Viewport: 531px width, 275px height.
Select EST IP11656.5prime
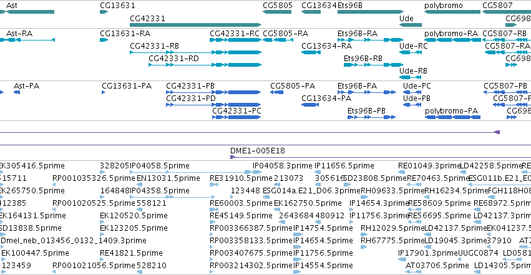pyautogui.click(x=318, y=172)
